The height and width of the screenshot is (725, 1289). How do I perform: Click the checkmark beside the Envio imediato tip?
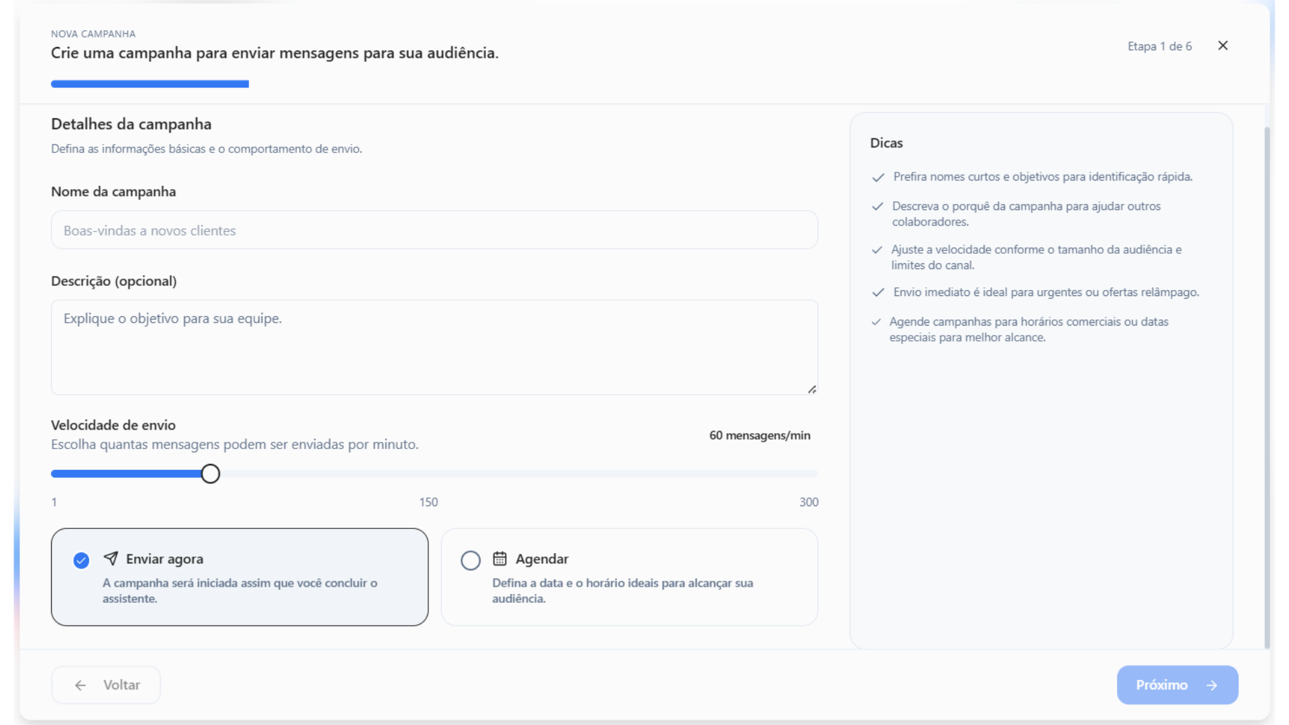pos(877,293)
